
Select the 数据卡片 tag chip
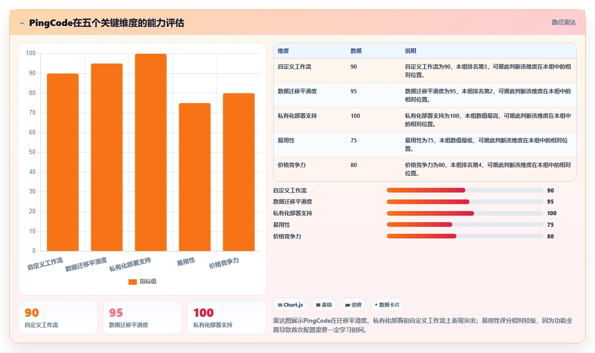pyautogui.click(x=387, y=305)
